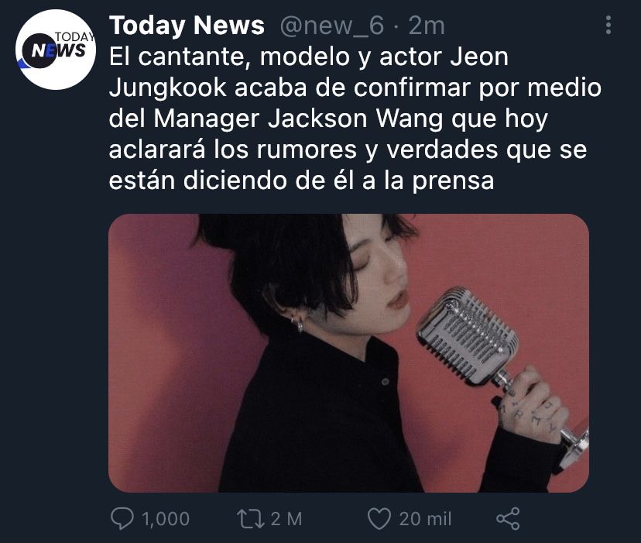Image resolution: width=641 pixels, height=543 pixels.
Task: Like the tweet with the heart icon
Action: point(379,518)
